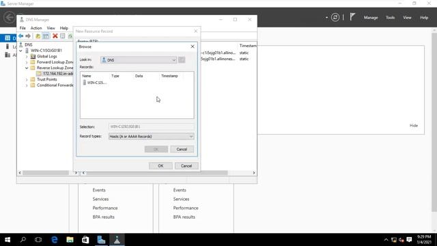
Task: Expand the Global Logs tree node
Action: 27,57
